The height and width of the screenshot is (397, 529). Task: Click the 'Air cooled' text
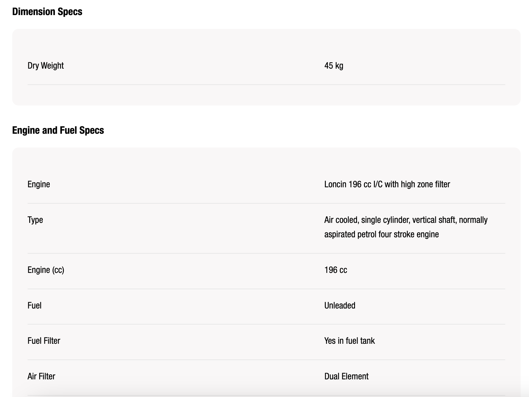click(x=341, y=220)
